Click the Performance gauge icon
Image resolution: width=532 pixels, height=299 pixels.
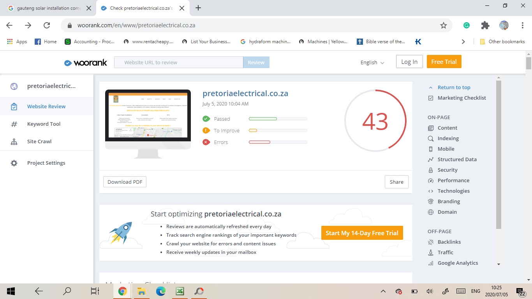coord(431,181)
